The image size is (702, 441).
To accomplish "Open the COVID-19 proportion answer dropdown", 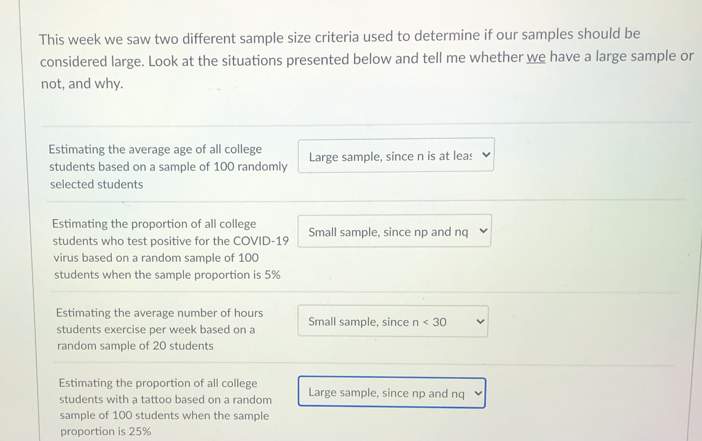I will (x=394, y=231).
